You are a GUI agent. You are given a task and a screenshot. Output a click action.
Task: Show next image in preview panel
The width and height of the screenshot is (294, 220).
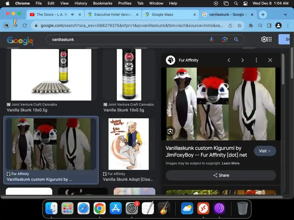coord(242,60)
